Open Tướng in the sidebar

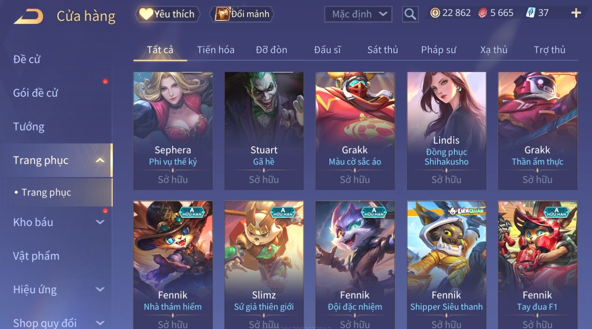coord(29,127)
